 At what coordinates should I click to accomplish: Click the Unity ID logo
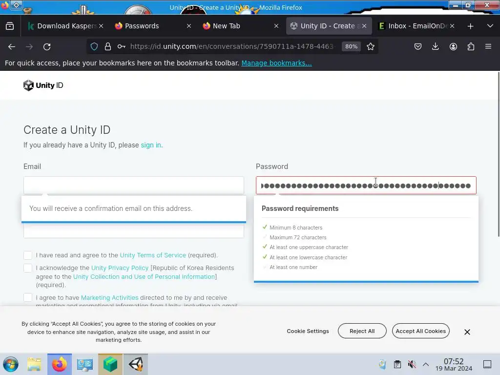click(x=43, y=85)
